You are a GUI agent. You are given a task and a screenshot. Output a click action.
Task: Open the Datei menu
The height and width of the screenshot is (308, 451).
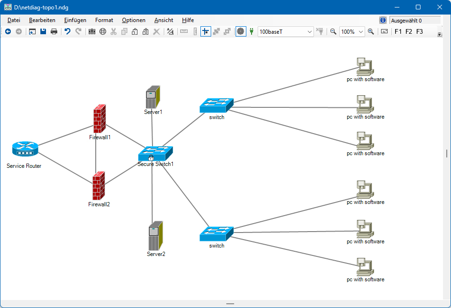14,20
